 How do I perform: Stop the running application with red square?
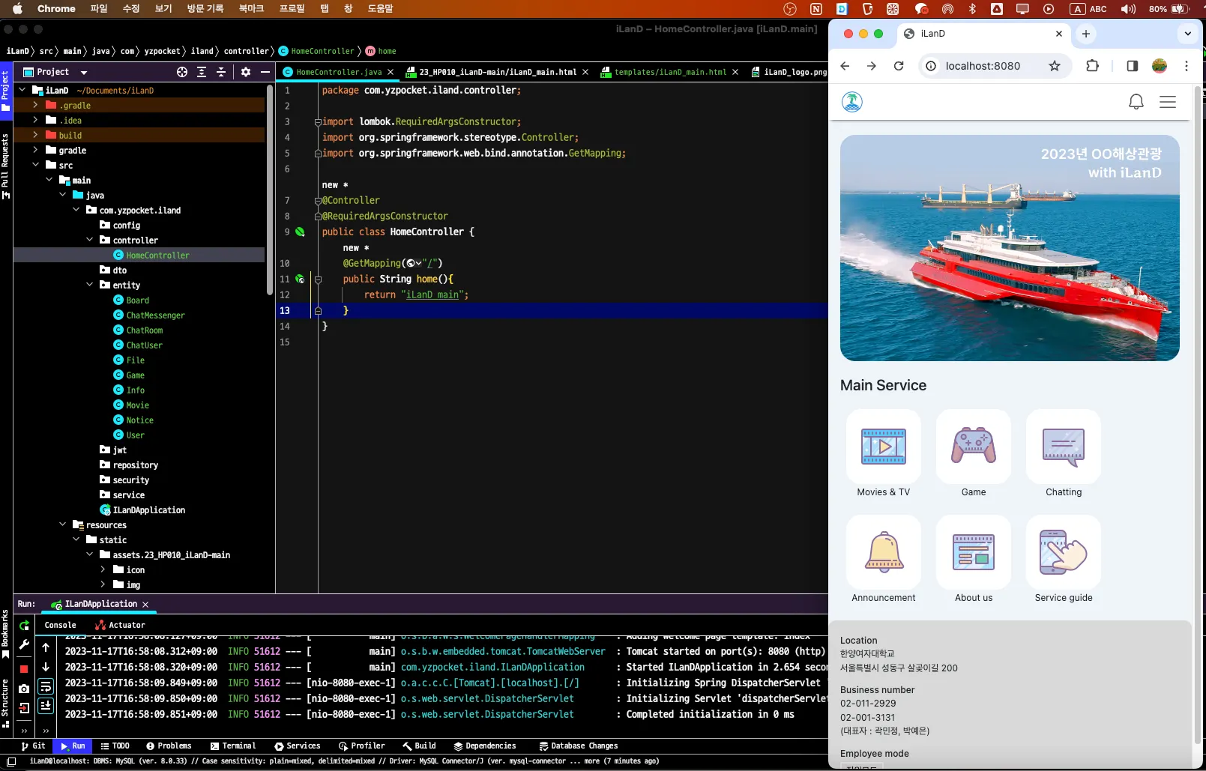coord(24,668)
